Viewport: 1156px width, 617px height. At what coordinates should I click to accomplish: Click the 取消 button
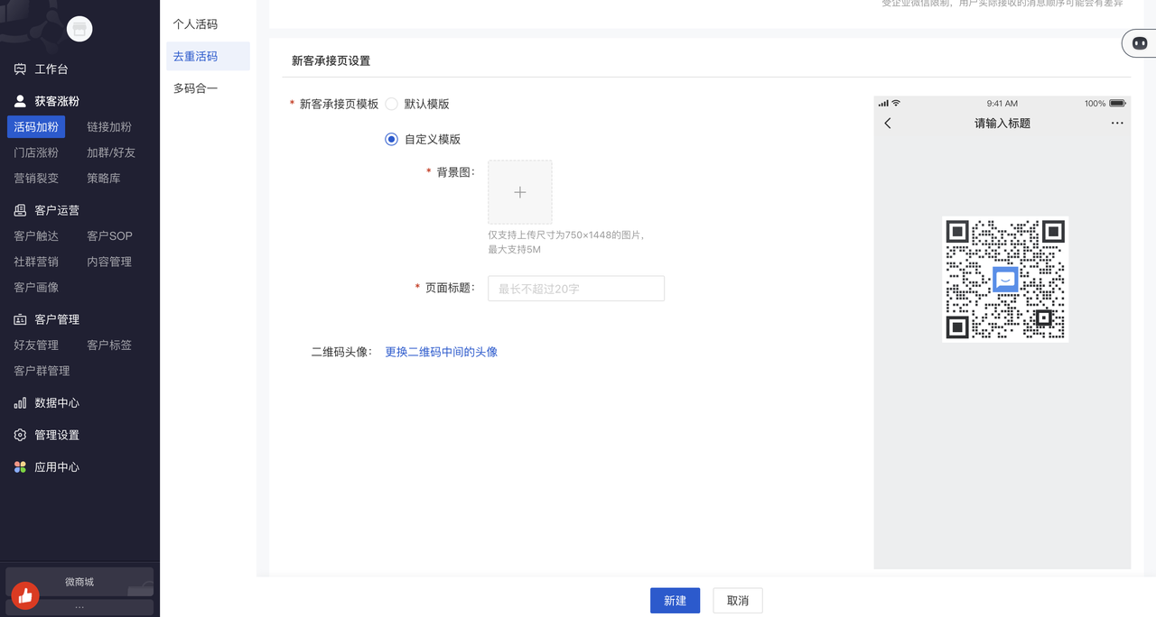[738, 601]
